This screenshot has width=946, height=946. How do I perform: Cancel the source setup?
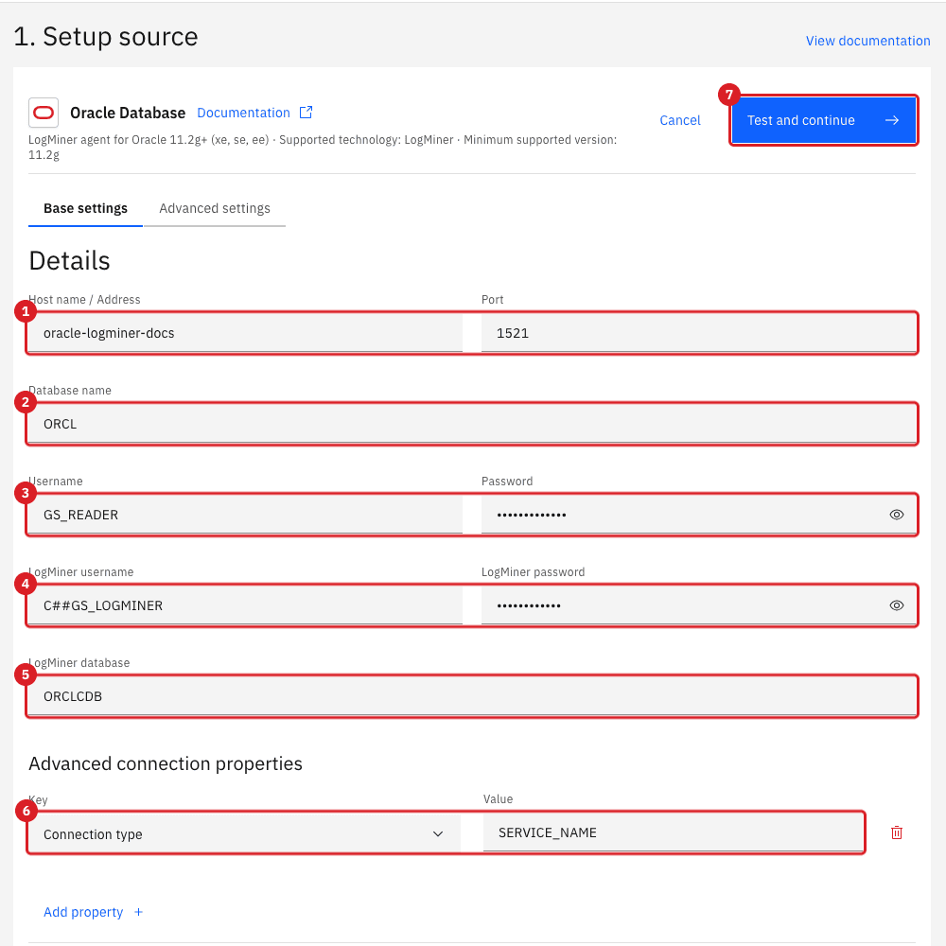[680, 121]
